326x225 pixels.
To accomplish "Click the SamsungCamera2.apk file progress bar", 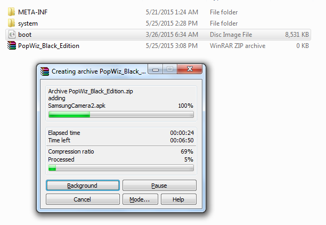I will [x=121, y=114].
